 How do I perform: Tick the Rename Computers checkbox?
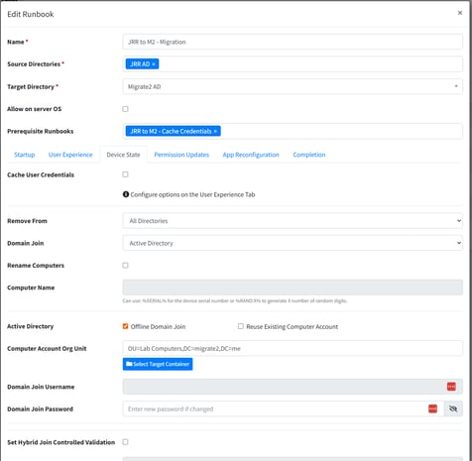click(125, 265)
